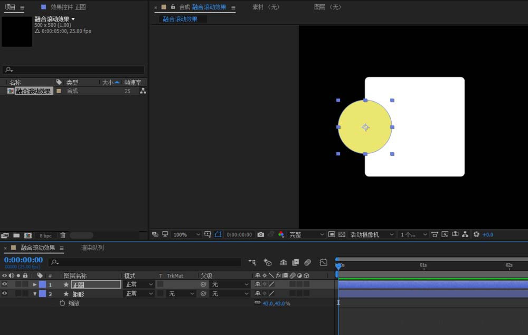Click the 融合滚动效果 composition breadcrumb

(x=180, y=19)
